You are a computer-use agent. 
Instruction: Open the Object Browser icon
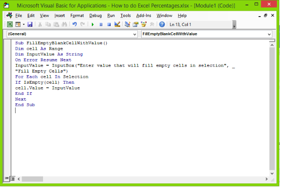(x=144, y=24)
